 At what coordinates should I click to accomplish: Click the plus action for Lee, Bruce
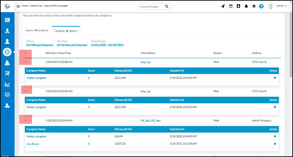pos(275,144)
